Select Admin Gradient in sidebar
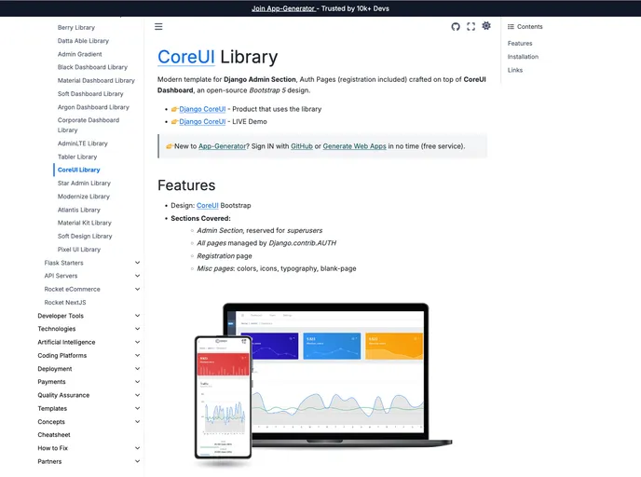Viewport: 641px width, 477px height. (80, 54)
